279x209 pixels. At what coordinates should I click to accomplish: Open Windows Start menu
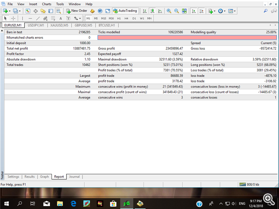click(7, 203)
